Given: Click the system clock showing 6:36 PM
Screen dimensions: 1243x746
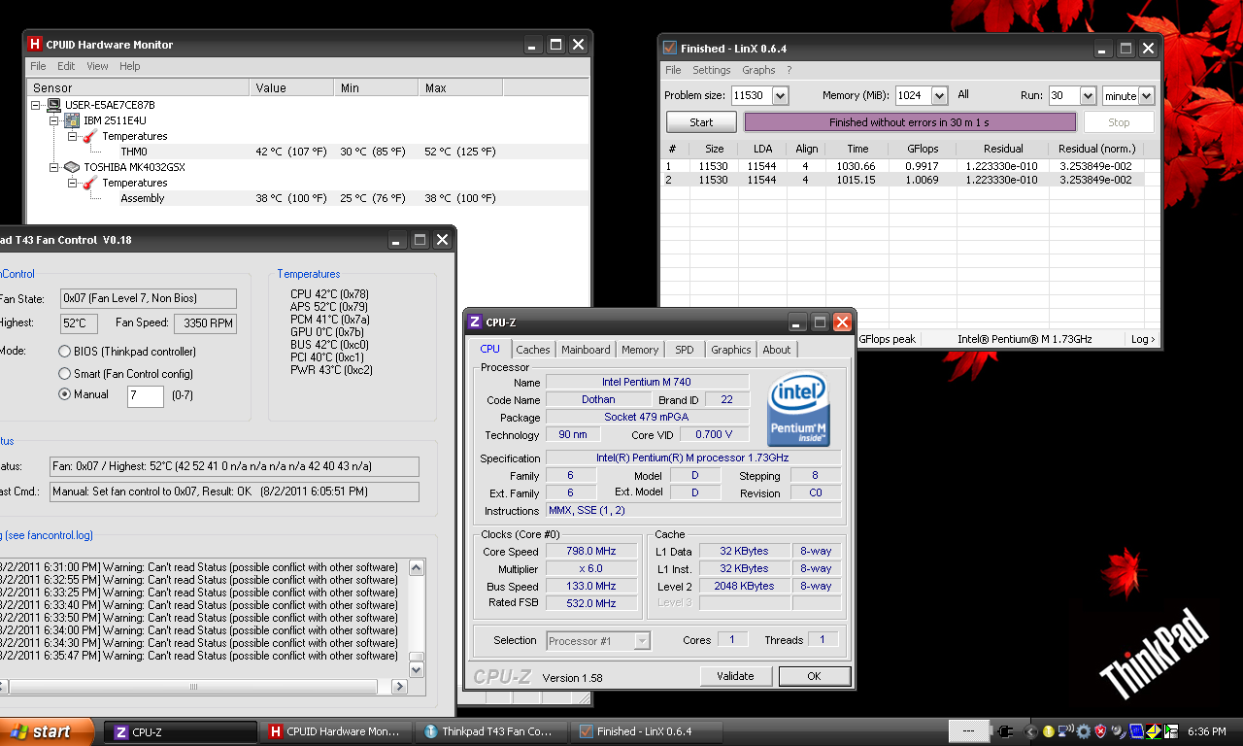Looking at the screenshot, I should coord(1207,731).
